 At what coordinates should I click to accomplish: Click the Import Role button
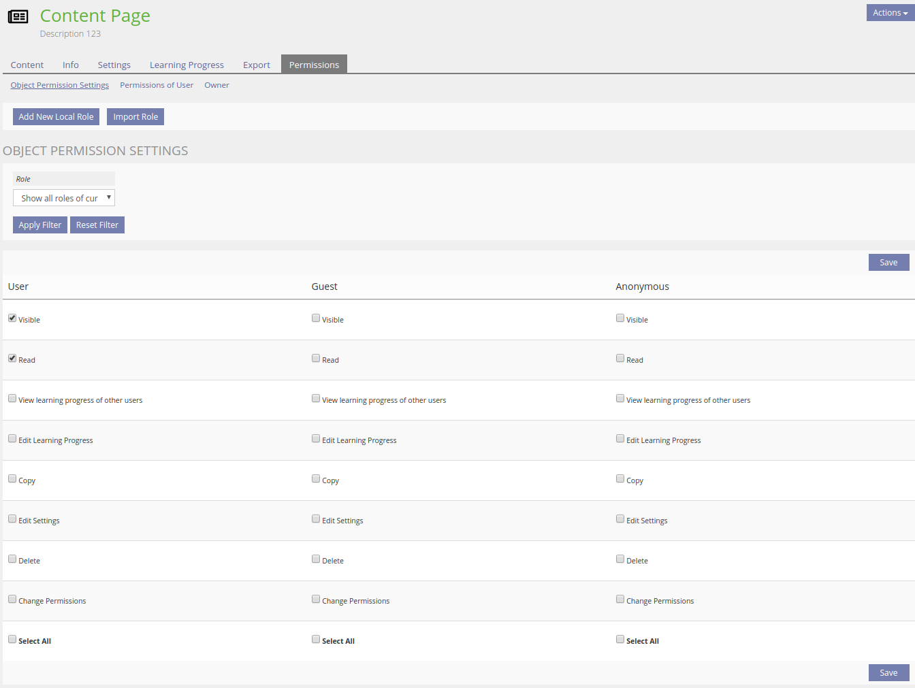[135, 117]
